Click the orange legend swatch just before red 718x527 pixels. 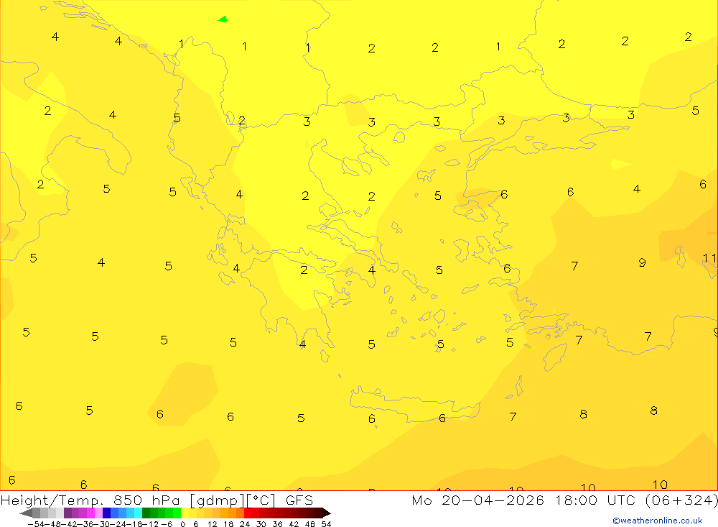pos(240,513)
